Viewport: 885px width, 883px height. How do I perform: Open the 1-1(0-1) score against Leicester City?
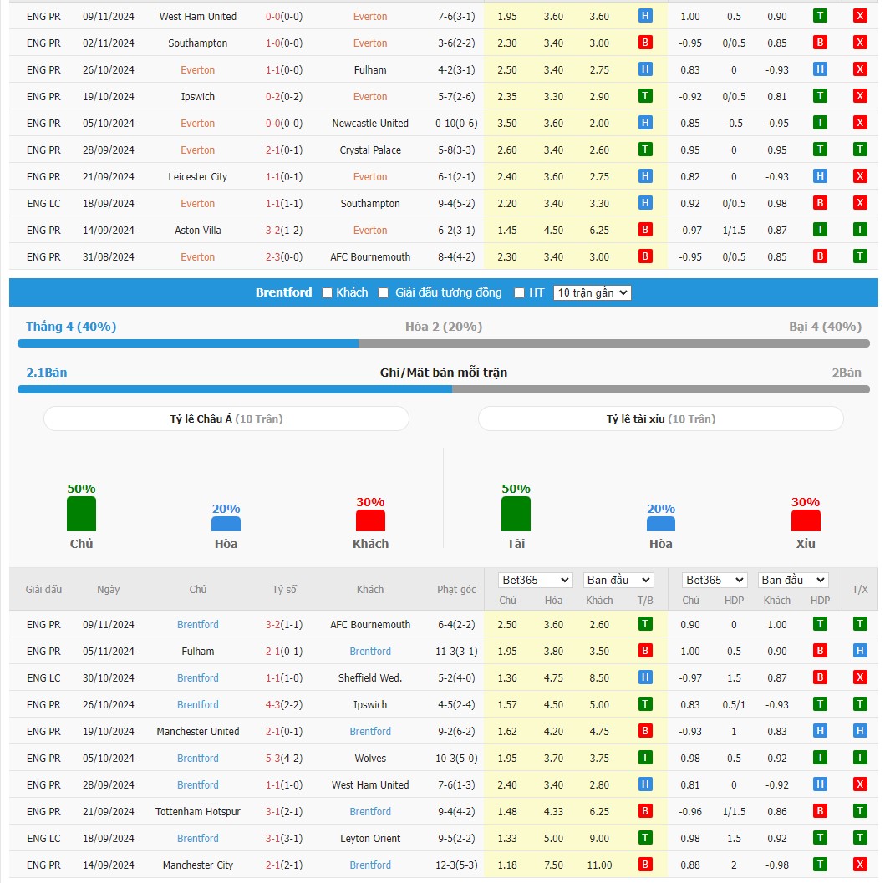(284, 176)
